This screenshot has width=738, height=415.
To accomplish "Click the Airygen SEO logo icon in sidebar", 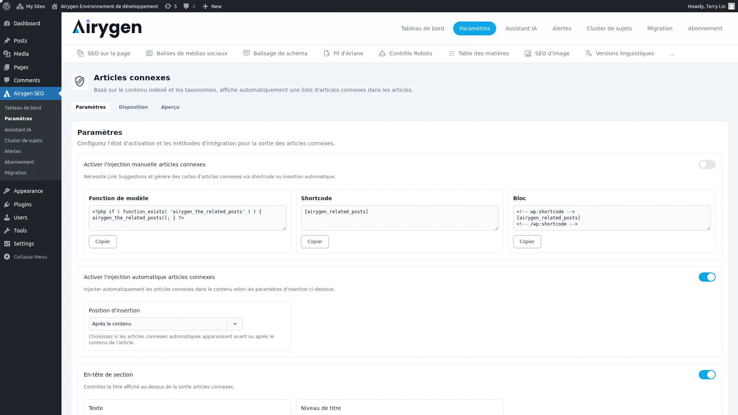I will [7, 93].
